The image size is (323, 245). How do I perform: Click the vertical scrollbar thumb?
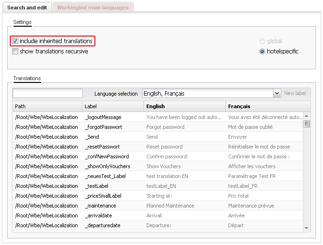(x=307, y=124)
